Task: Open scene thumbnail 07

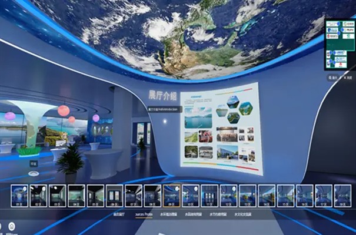Action: [x=134, y=196]
